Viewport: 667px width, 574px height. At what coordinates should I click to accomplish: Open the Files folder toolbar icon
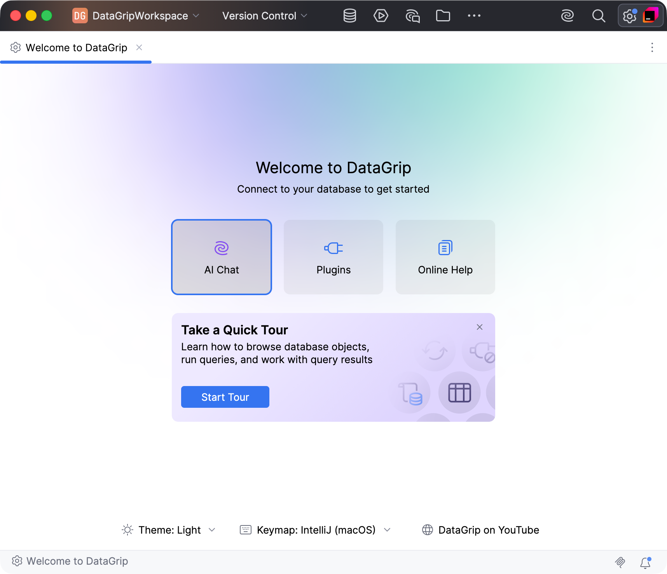(443, 16)
